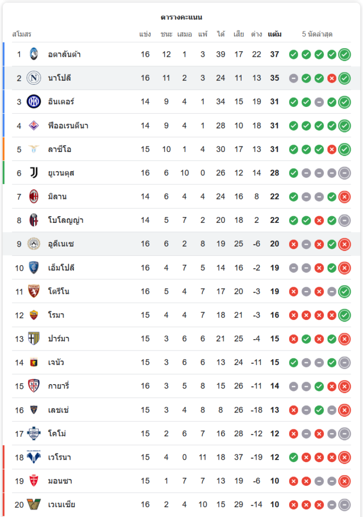Click Juventus's latest gray draw indicator
Viewport: 363px width, 517px height.
pyautogui.click(x=344, y=173)
